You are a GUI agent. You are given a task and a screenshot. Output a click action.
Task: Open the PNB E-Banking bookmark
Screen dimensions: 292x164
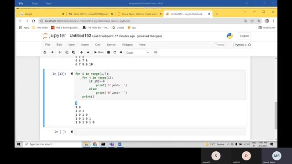65,28
